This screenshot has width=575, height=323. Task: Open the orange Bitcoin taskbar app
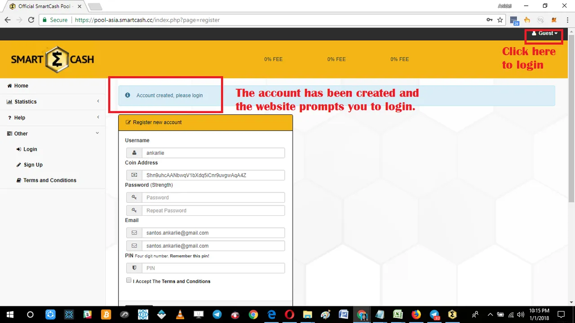pyautogui.click(x=106, y=314)
